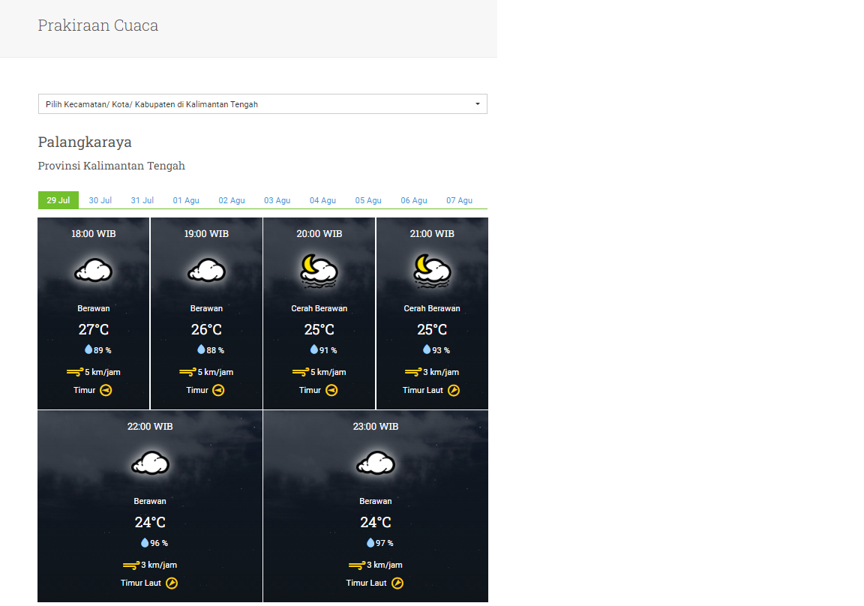Click humidity droplet icon in 20:00 card
Screen dimensions: 864x606
pos(314,349)
